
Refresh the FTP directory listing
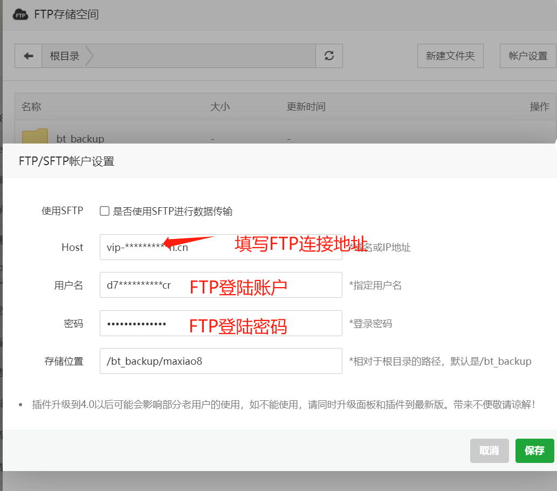click(x=329, y=56)
